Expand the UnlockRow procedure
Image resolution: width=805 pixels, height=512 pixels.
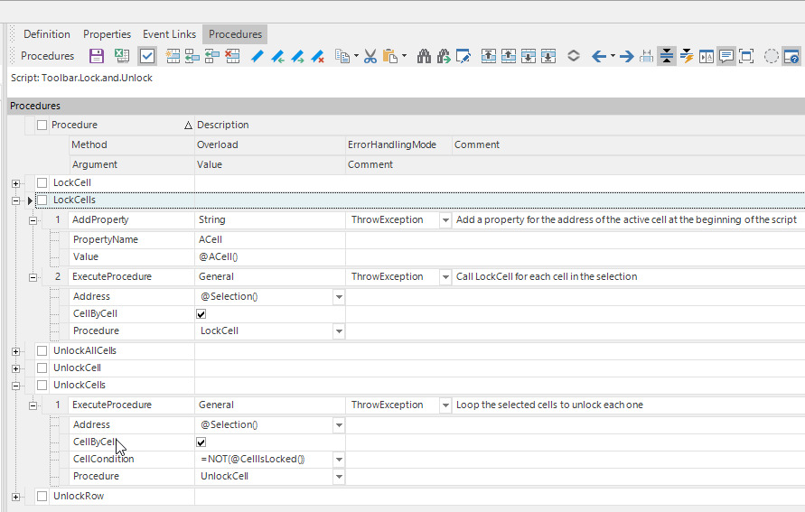click(16, 497)
